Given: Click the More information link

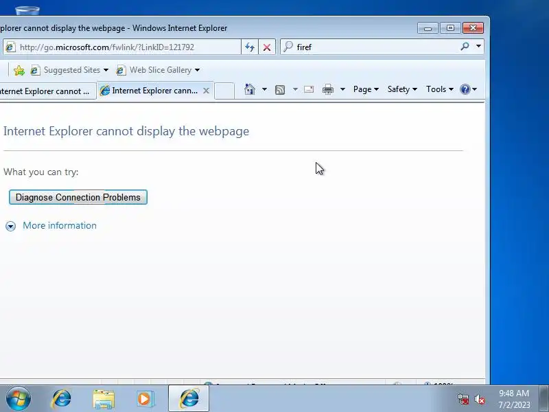Looking at the screenshot, I should click(60, 225).
